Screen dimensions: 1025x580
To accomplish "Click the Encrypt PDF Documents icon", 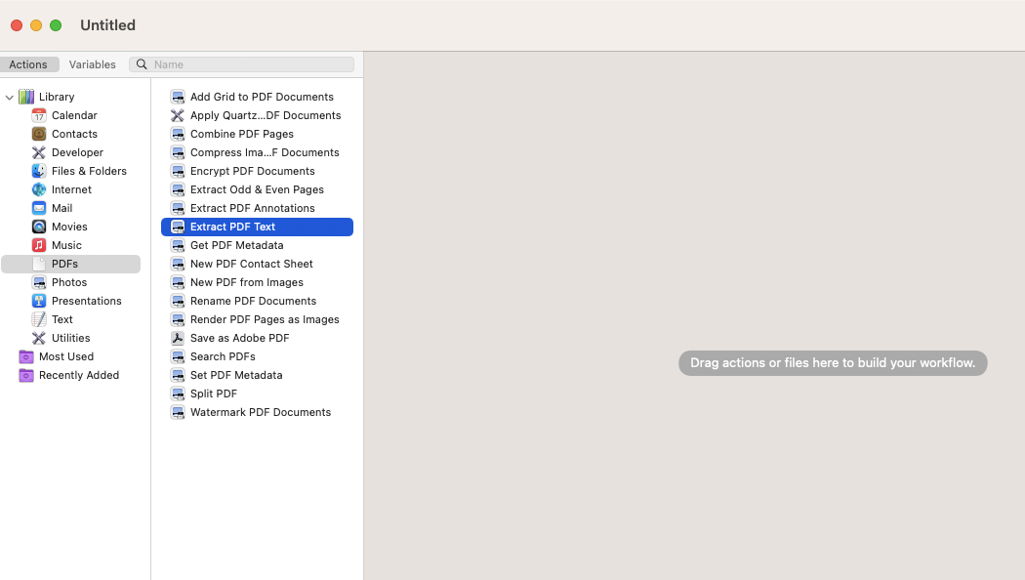I will point(177,171).
